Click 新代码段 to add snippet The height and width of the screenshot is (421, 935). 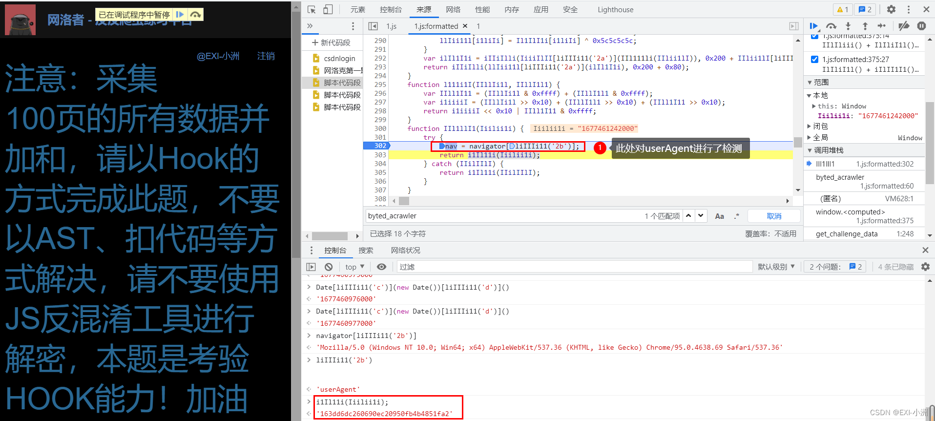[332, 42]
